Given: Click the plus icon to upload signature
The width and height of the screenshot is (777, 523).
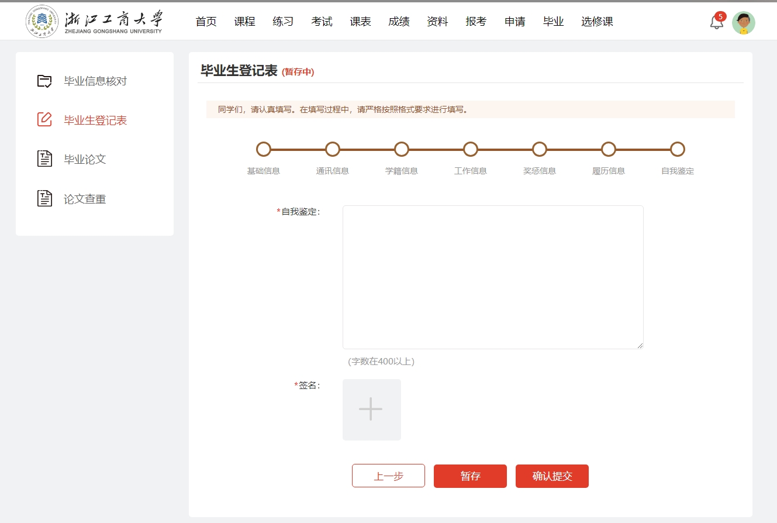Looking at the screenshot, I should click(371, 410).
